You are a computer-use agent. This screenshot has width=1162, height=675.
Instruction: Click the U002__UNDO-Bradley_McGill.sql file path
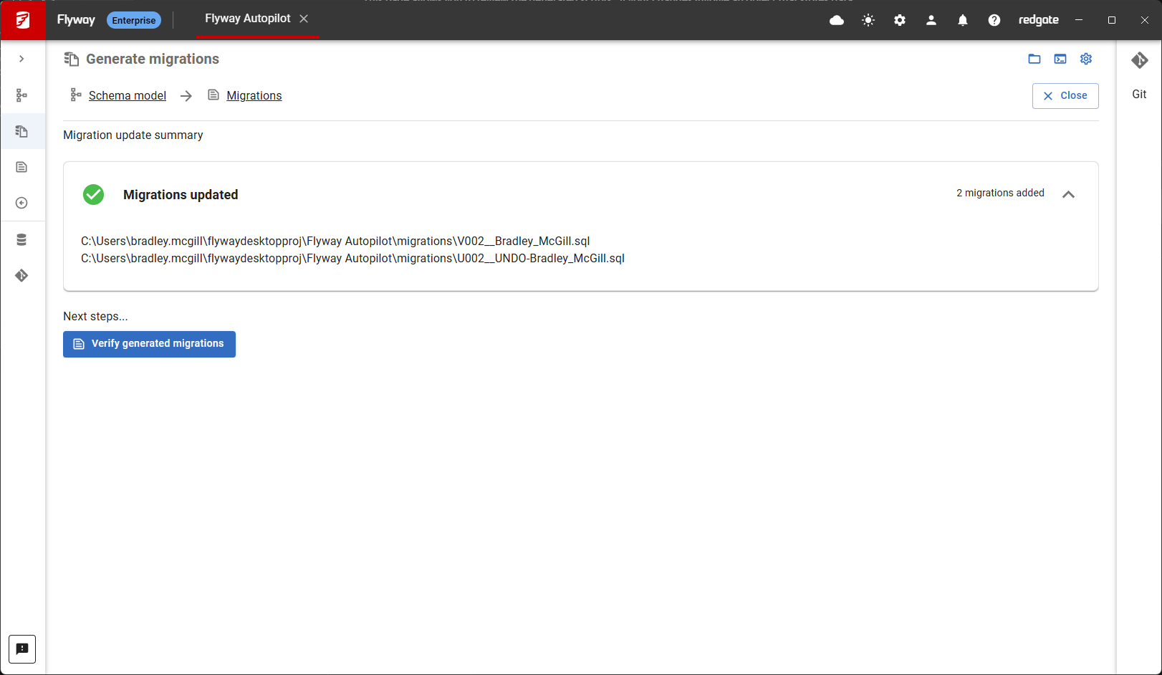[x=352, y=258]
